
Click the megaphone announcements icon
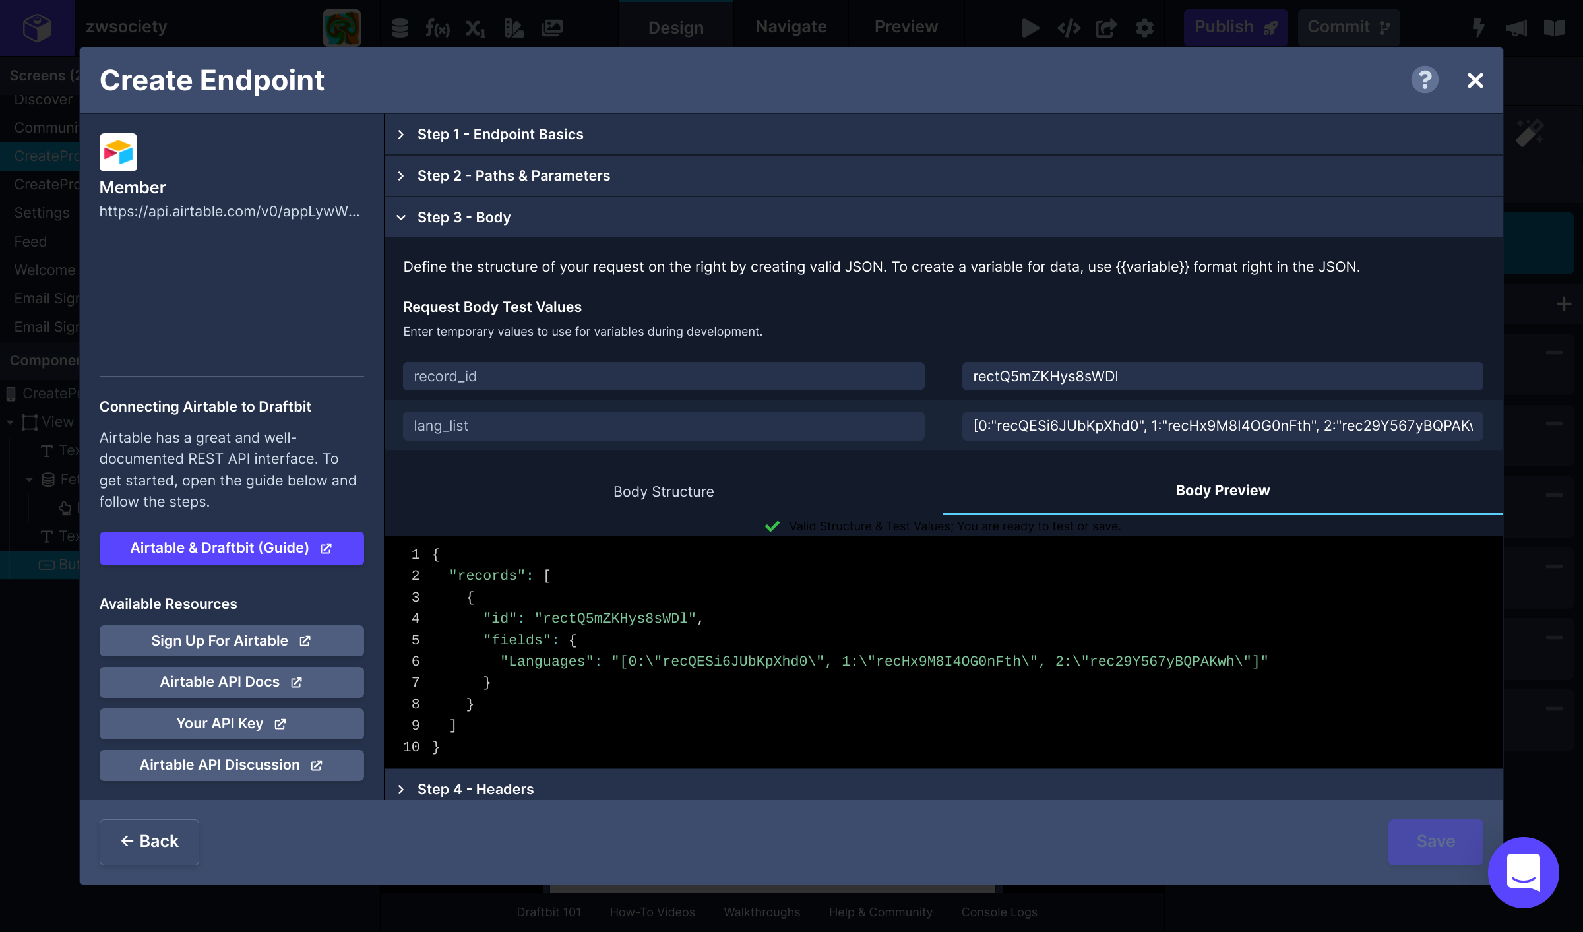[1516, 28]
